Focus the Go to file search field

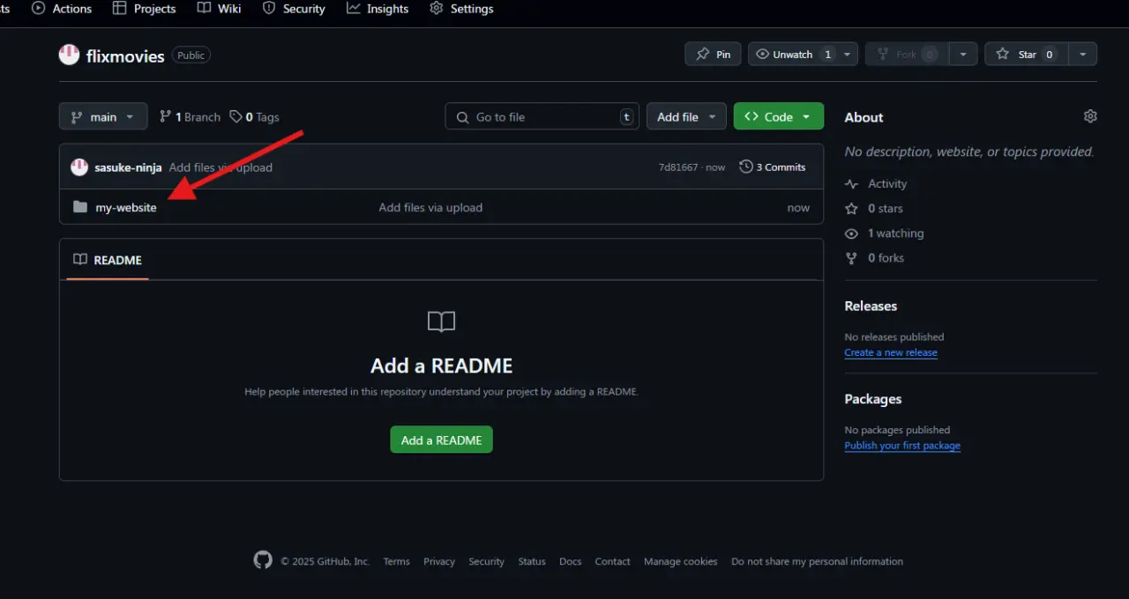click(542, 116)
